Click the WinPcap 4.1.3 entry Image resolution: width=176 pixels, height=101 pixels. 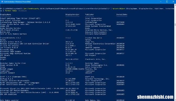coord(6,79)
